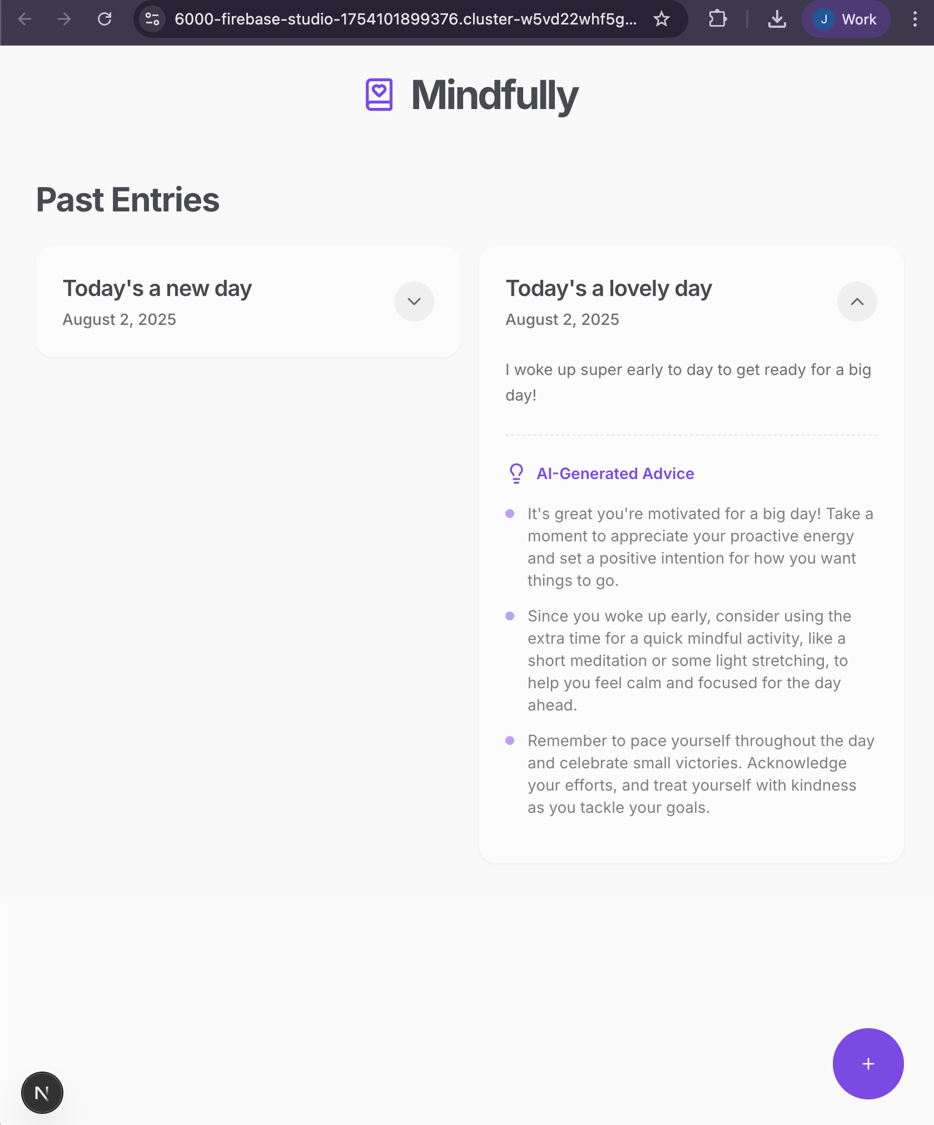934x1125 pixels.
Task: Click the AI-Generated Advice lightbulb icon
Action: tap(516, 473)
